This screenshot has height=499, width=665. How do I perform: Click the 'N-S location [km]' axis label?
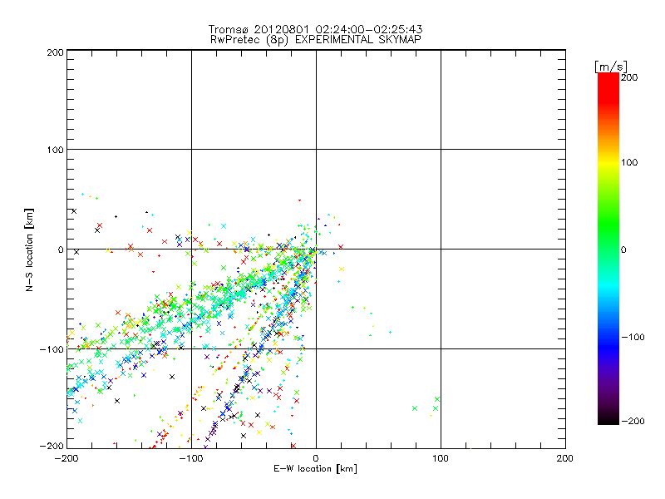(x=29, y=249)
